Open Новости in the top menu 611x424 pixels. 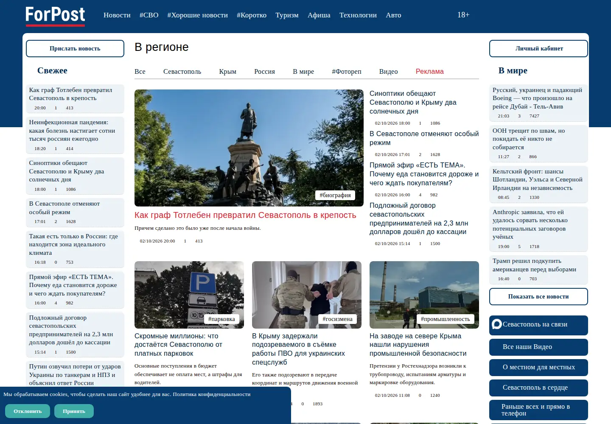tap(117, 15)
